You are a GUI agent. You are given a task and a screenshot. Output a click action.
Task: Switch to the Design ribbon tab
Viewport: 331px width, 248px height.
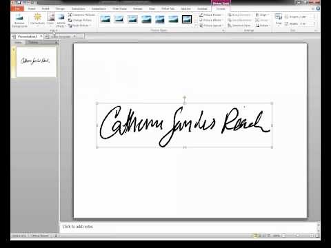[x=60, y=9]
